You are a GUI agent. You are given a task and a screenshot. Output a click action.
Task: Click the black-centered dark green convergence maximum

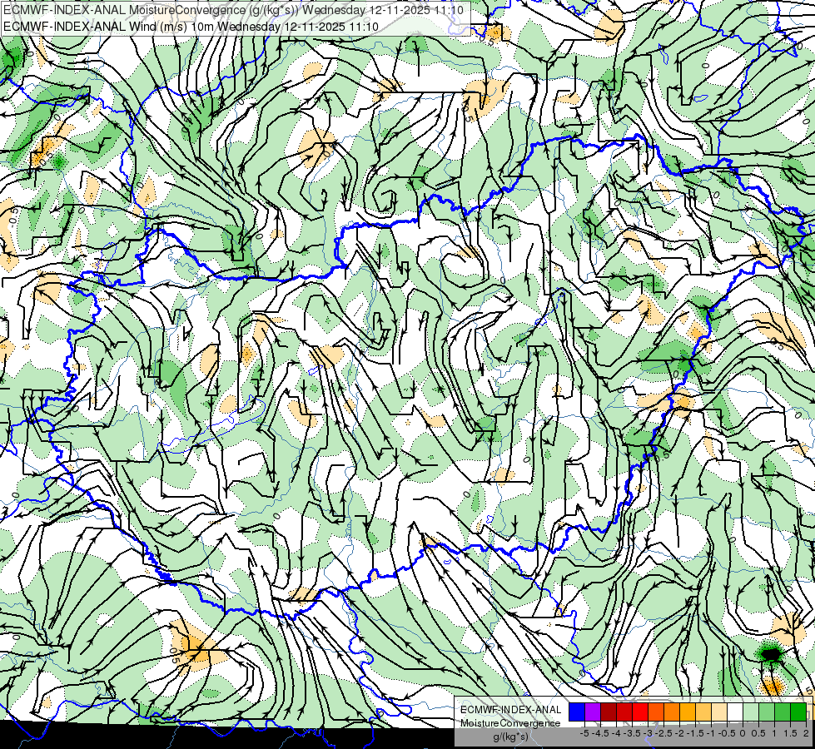(772, 654)
